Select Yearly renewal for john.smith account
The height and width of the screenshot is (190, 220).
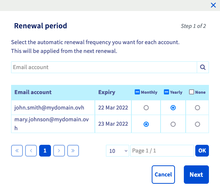173,108
